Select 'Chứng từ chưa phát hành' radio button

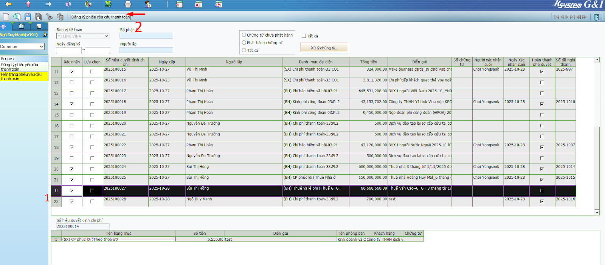click(244, 35)
